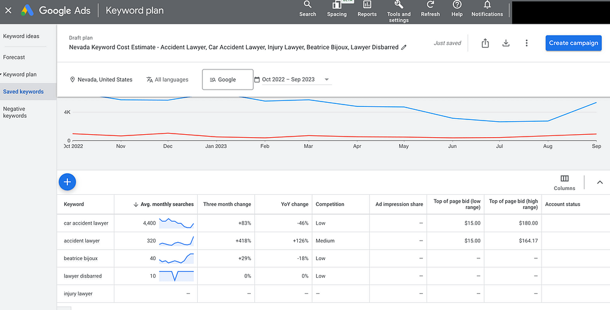The height and width of the screenshot is (310, 610).
Task: Select the car accident lawyer keyword
Action: (x=86, y=223)
